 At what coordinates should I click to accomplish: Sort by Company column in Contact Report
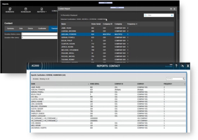(x=118, y=24)
